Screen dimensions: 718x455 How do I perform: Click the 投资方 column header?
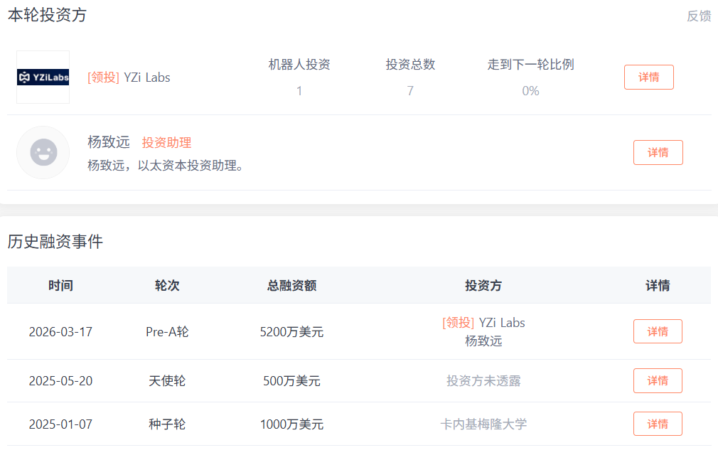[x=483, y=286]
